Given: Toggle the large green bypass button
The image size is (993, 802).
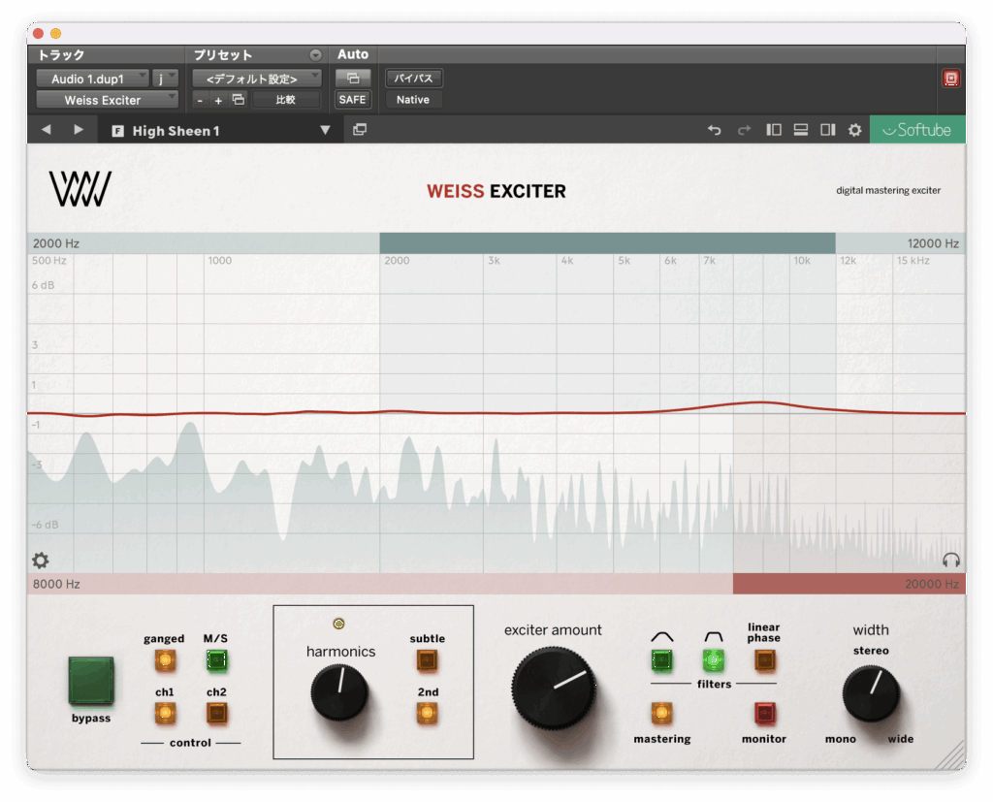Looking at the screenshot, I should point(91,681).
